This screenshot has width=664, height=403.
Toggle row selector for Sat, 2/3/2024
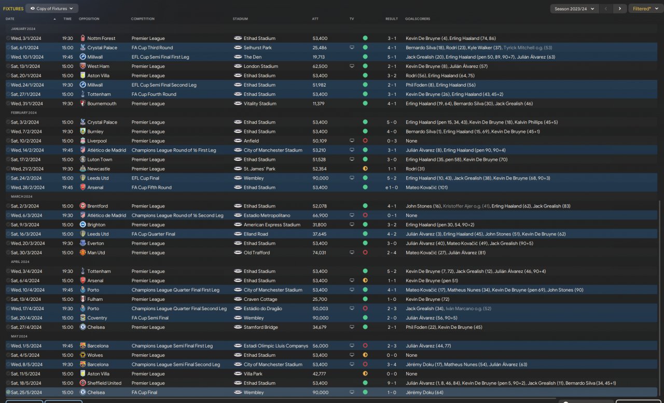pyautogui.click(x=8, y=206)
